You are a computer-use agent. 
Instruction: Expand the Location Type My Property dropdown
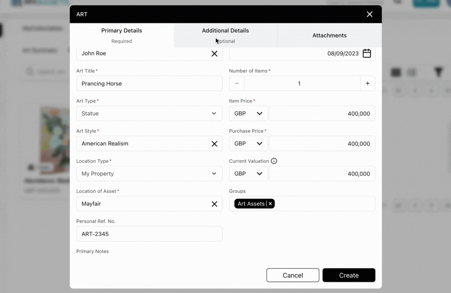(149, 173)
